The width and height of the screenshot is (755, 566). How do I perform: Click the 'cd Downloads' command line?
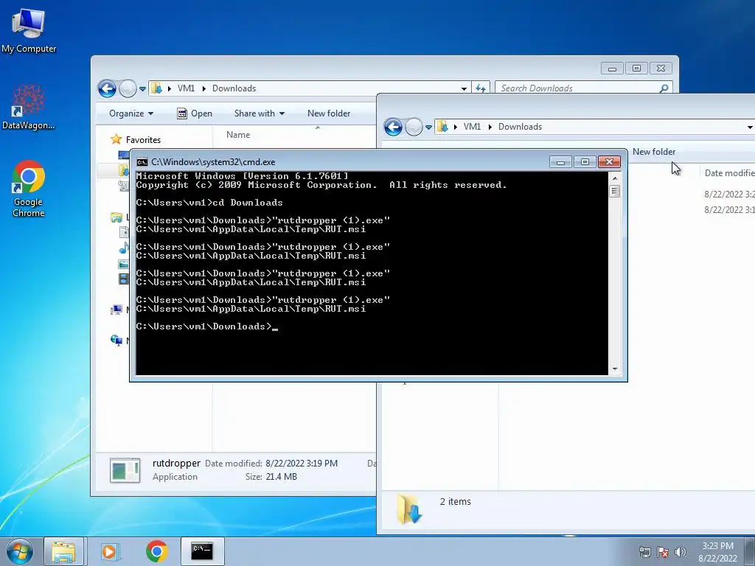[x=209, y=203]
